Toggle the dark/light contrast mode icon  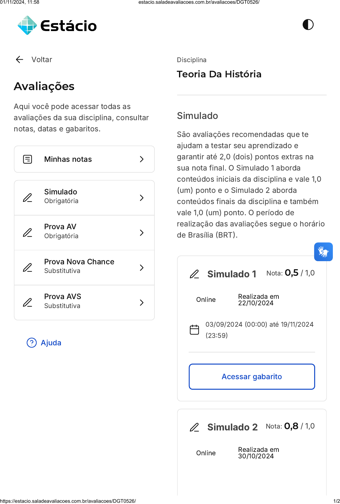pyautogui.click(x=308, y=25)
